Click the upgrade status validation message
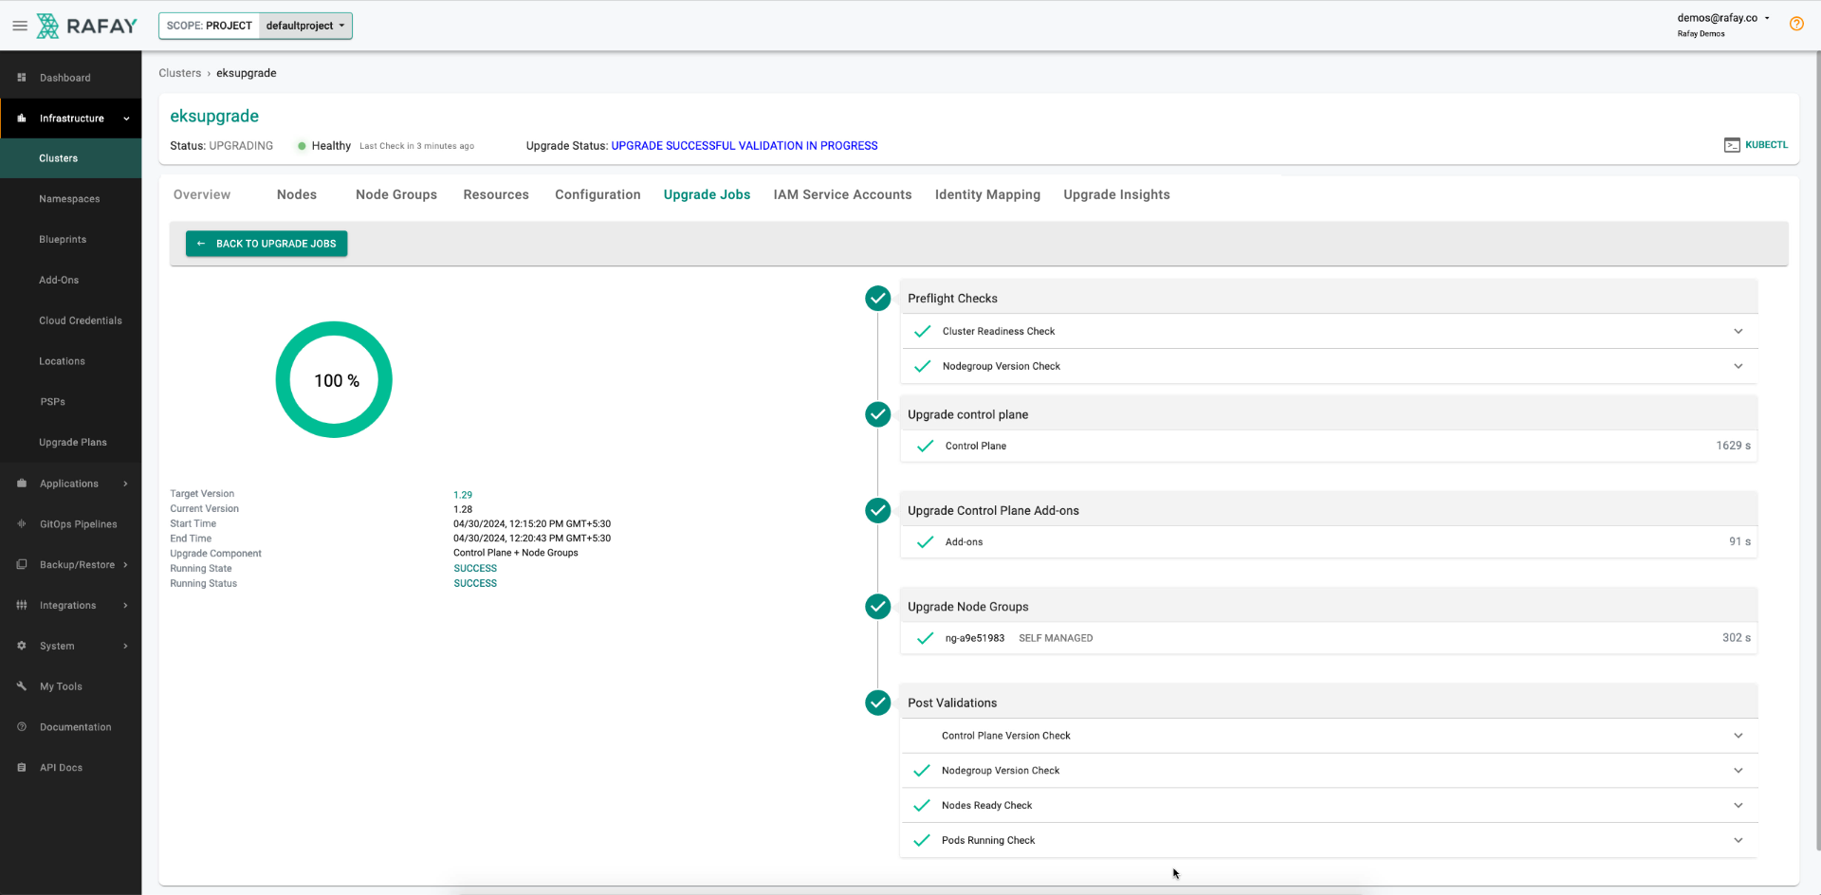Viewport: 1821px width, 895px height. pyautogui.click(x=745, y=146)
